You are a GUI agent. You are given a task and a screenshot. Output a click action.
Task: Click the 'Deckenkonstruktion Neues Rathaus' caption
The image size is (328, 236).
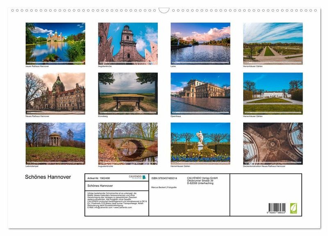[x=264, y=166]
